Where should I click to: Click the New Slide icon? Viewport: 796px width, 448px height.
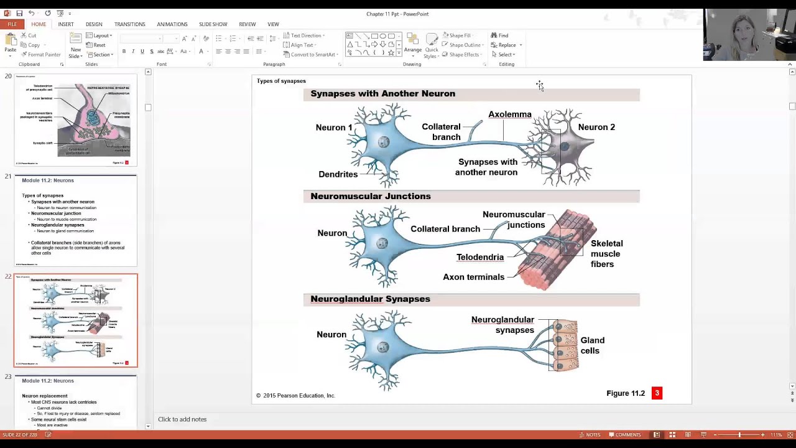(x=75, y=39)
